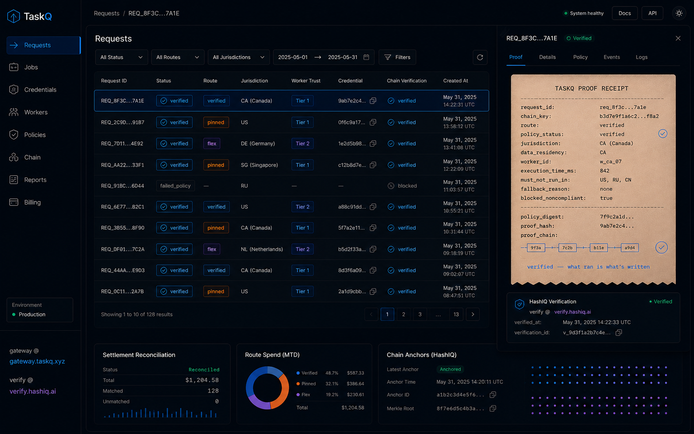Open the All Status dropdown
The height and width of the screenshot is (434, 694).
coord(121,57)
